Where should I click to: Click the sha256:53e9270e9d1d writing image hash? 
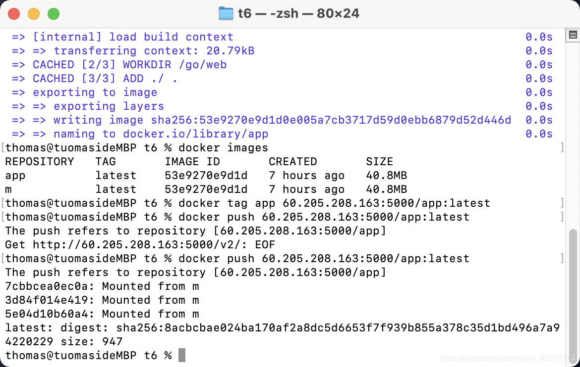tap(331, 120)
